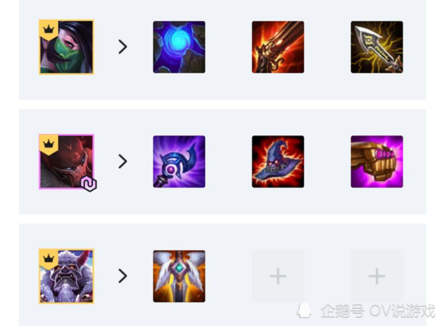The height and width of the screenshot is (326, 445).
Task: Click the blue swirling vortex item icon
Action: coord(179,47)
